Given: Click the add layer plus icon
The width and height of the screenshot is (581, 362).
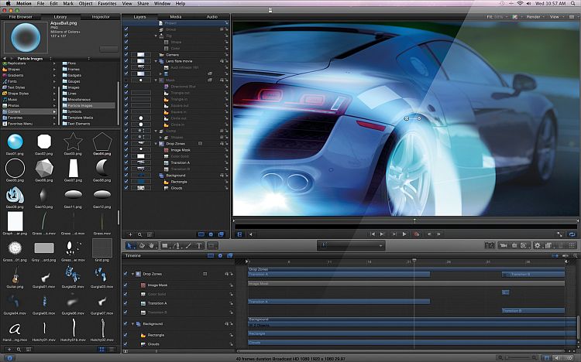Looking at the screenshot, I should [x=129, y=234].
